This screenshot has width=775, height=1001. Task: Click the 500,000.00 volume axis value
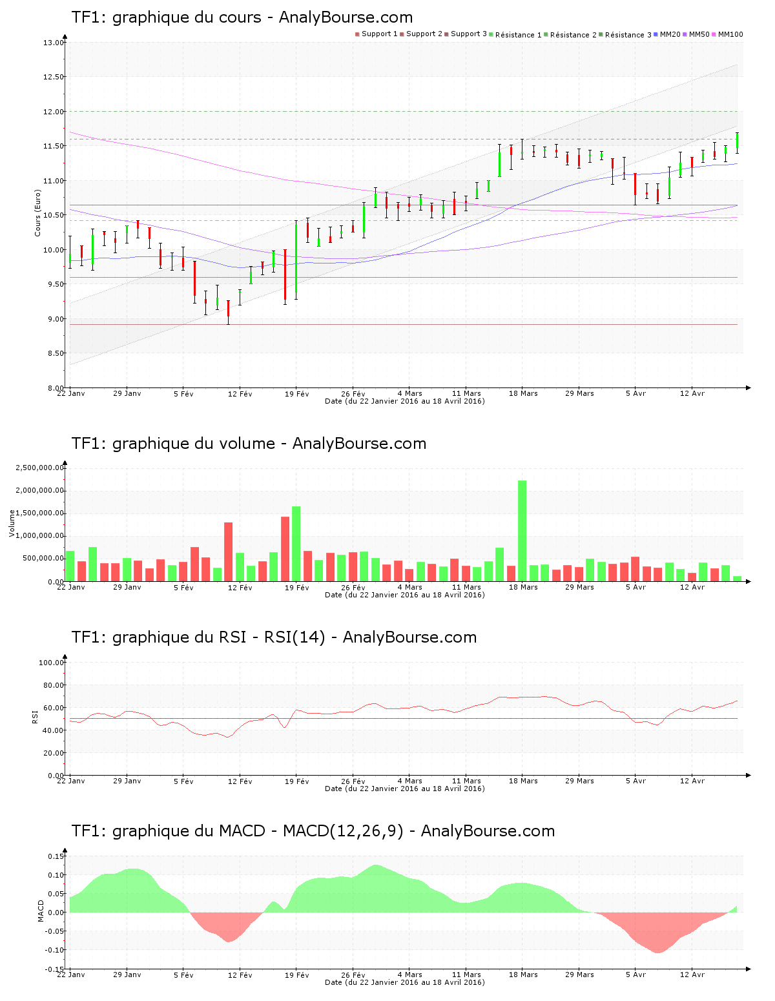click(43, 558)
